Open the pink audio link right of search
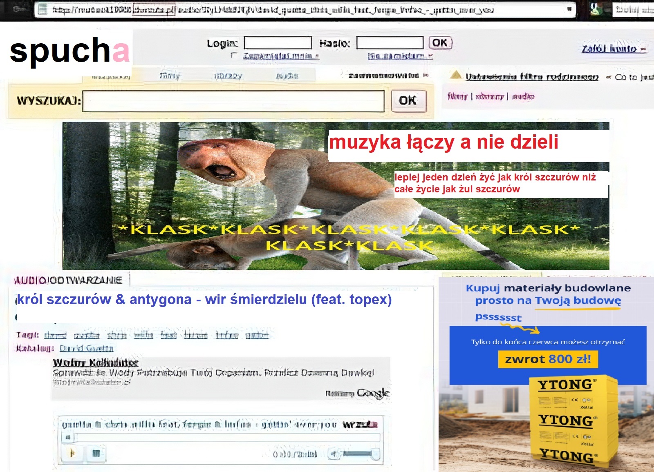Viewport: 654px width, 472px height. [523, 97]
